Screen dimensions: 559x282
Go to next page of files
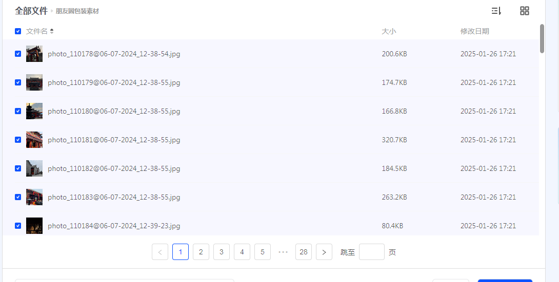324,252
